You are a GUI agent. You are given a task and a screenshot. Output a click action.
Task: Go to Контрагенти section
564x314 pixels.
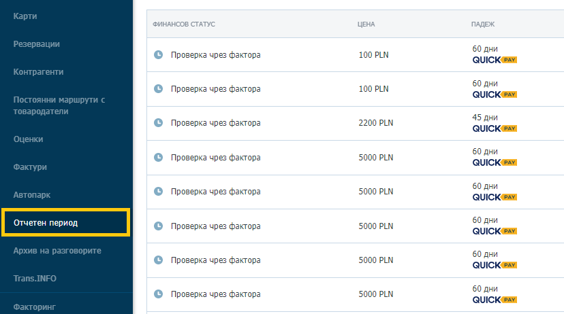coord(39,72)
